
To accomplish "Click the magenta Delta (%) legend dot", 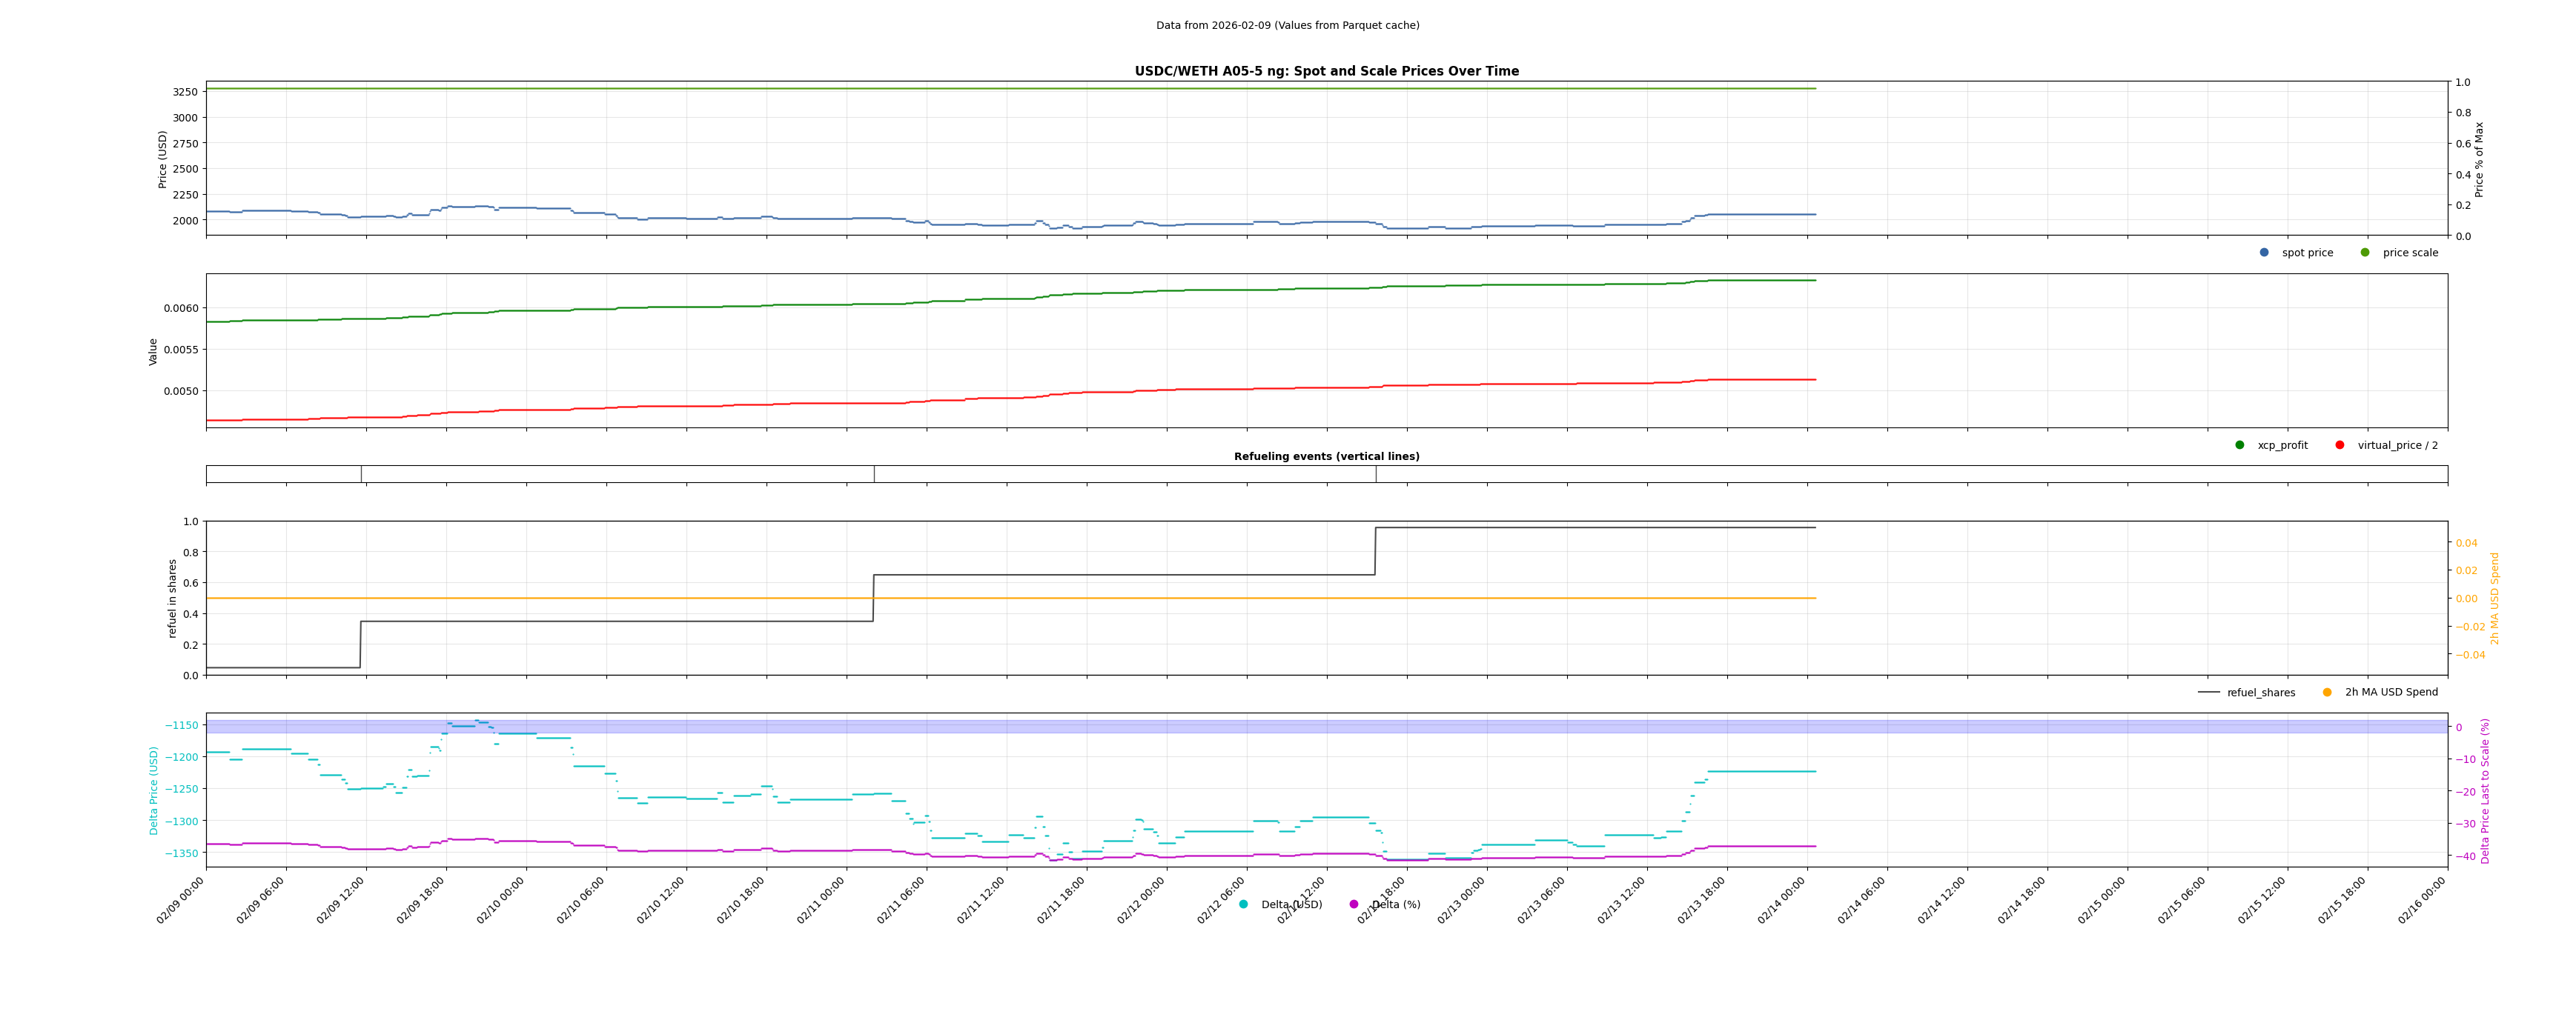I will point(1354,905).
